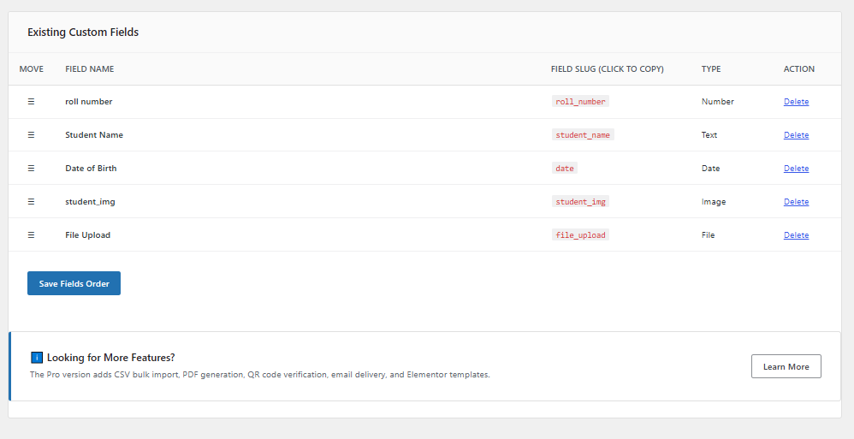Delete the student_img field

[796, 201]
